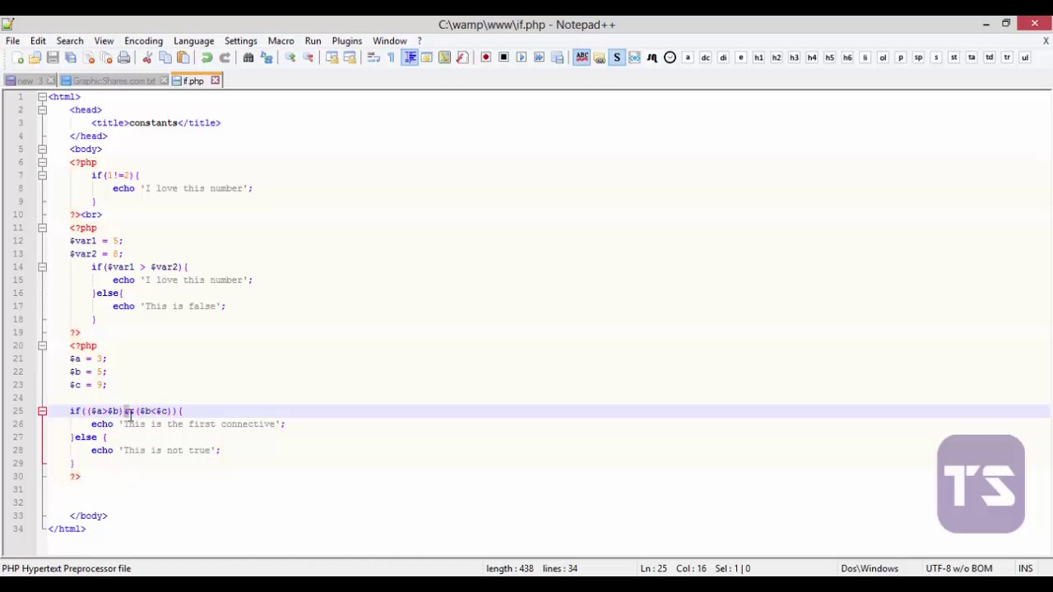The height and width of the screenshot is (592, 1053).
Task: Switch to the GraphicShares.com.txt tab
Action: click(x=114, y=81)
